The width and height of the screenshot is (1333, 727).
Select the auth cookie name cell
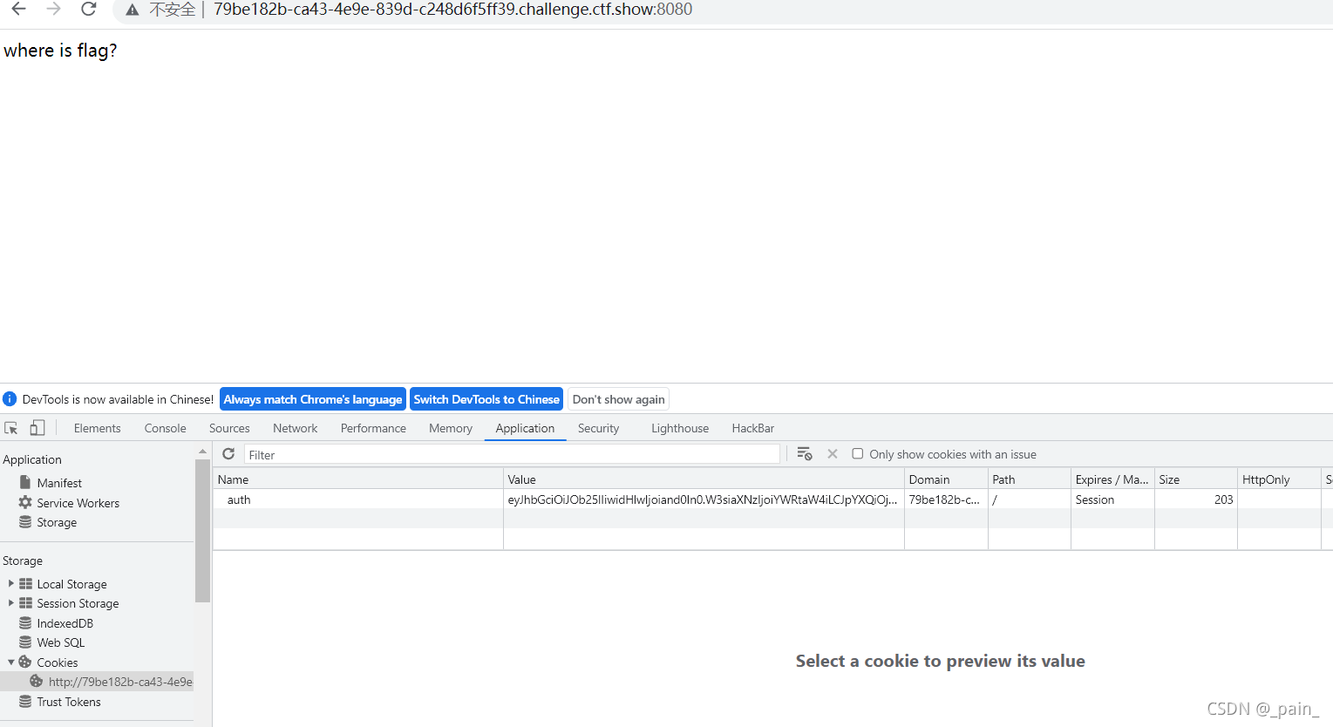(x=358, y=499)
